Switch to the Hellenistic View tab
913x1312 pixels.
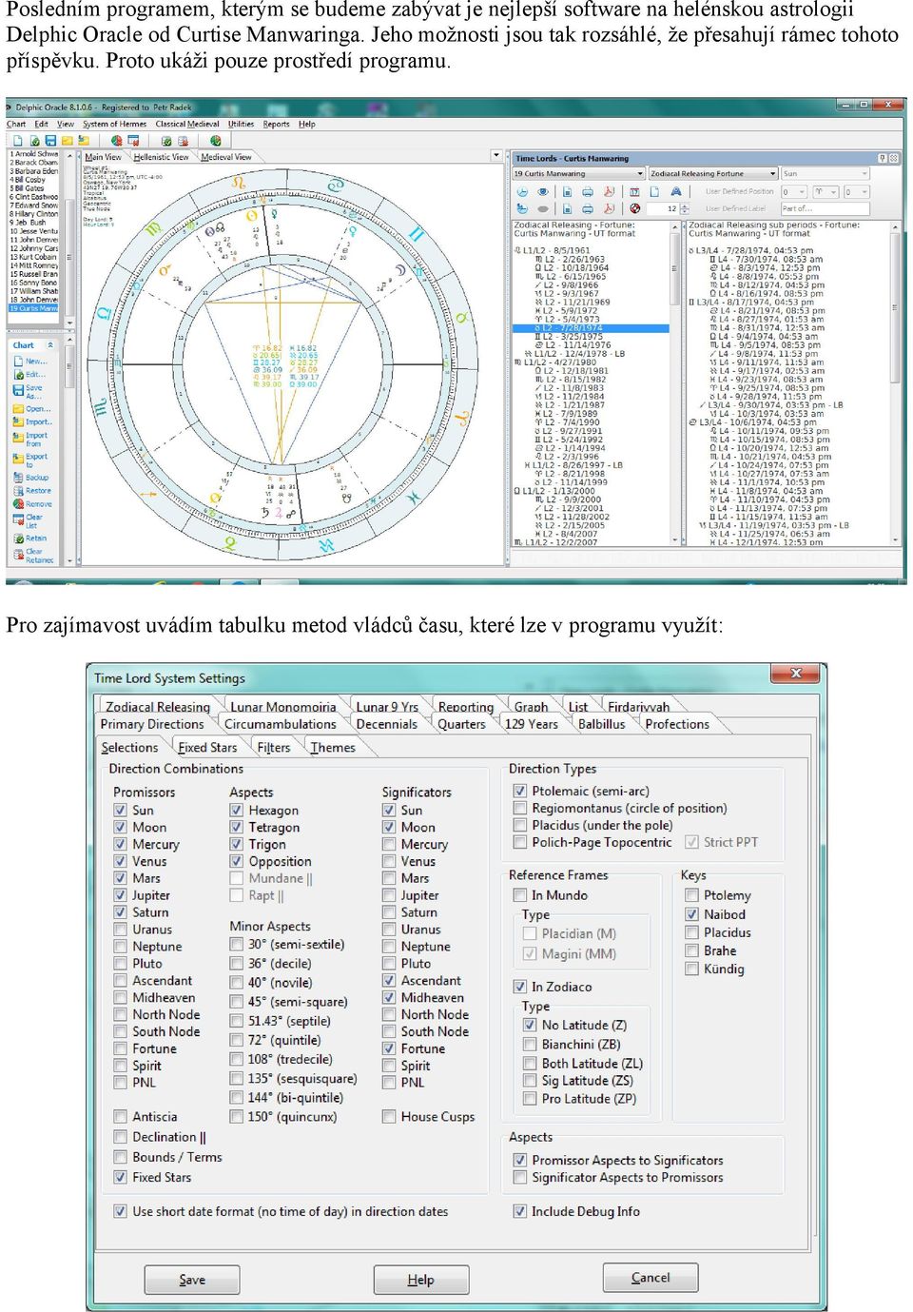(x=161, y=157)
